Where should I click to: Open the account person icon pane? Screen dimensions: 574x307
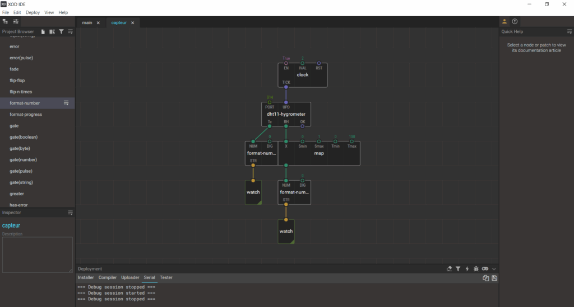[x=504, y=22]
